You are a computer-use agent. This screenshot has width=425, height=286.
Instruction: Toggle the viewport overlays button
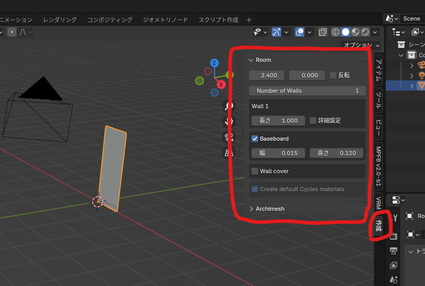(300, 32)
